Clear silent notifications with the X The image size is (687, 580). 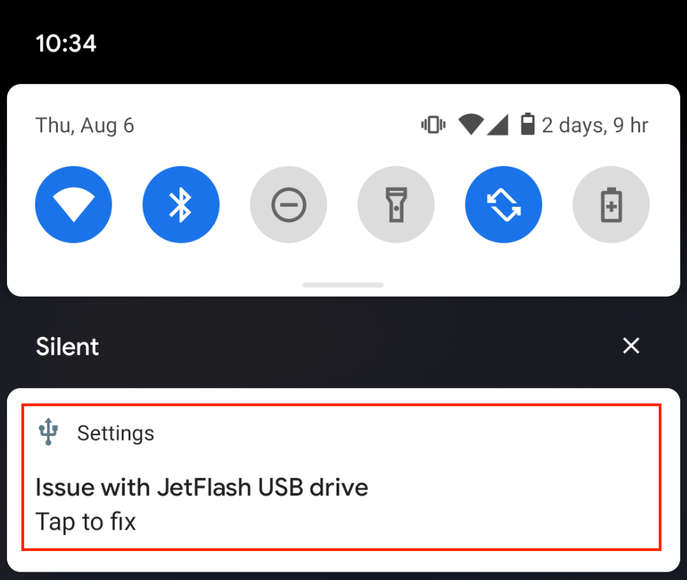631,346
